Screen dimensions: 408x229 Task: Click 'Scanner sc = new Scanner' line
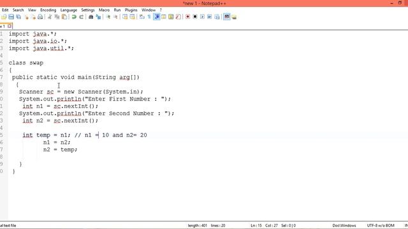pos(81,92)
